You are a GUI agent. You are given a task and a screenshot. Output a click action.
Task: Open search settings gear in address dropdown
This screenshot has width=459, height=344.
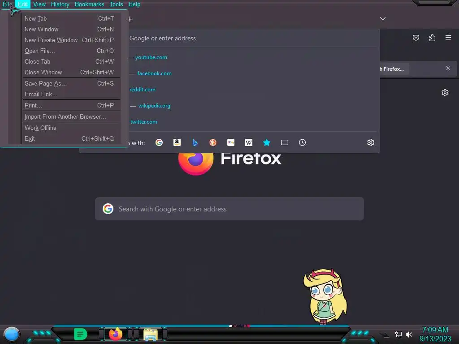(371, 142)
